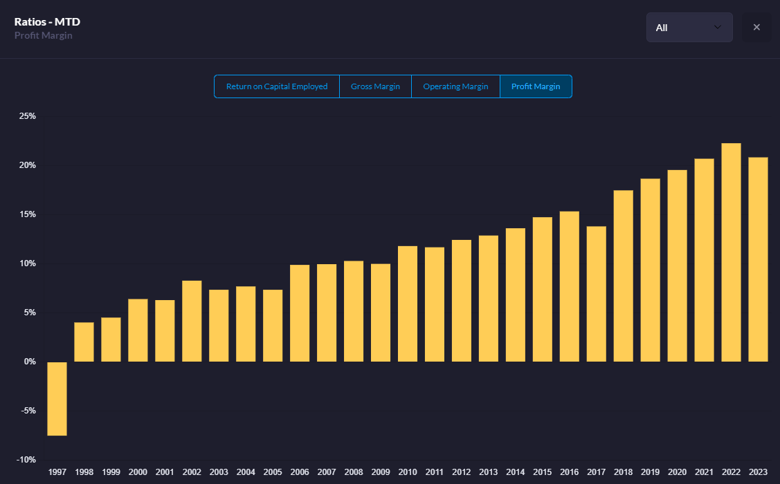
Task: Select the Gross Margin tab
Action: (x=375, y=86)
